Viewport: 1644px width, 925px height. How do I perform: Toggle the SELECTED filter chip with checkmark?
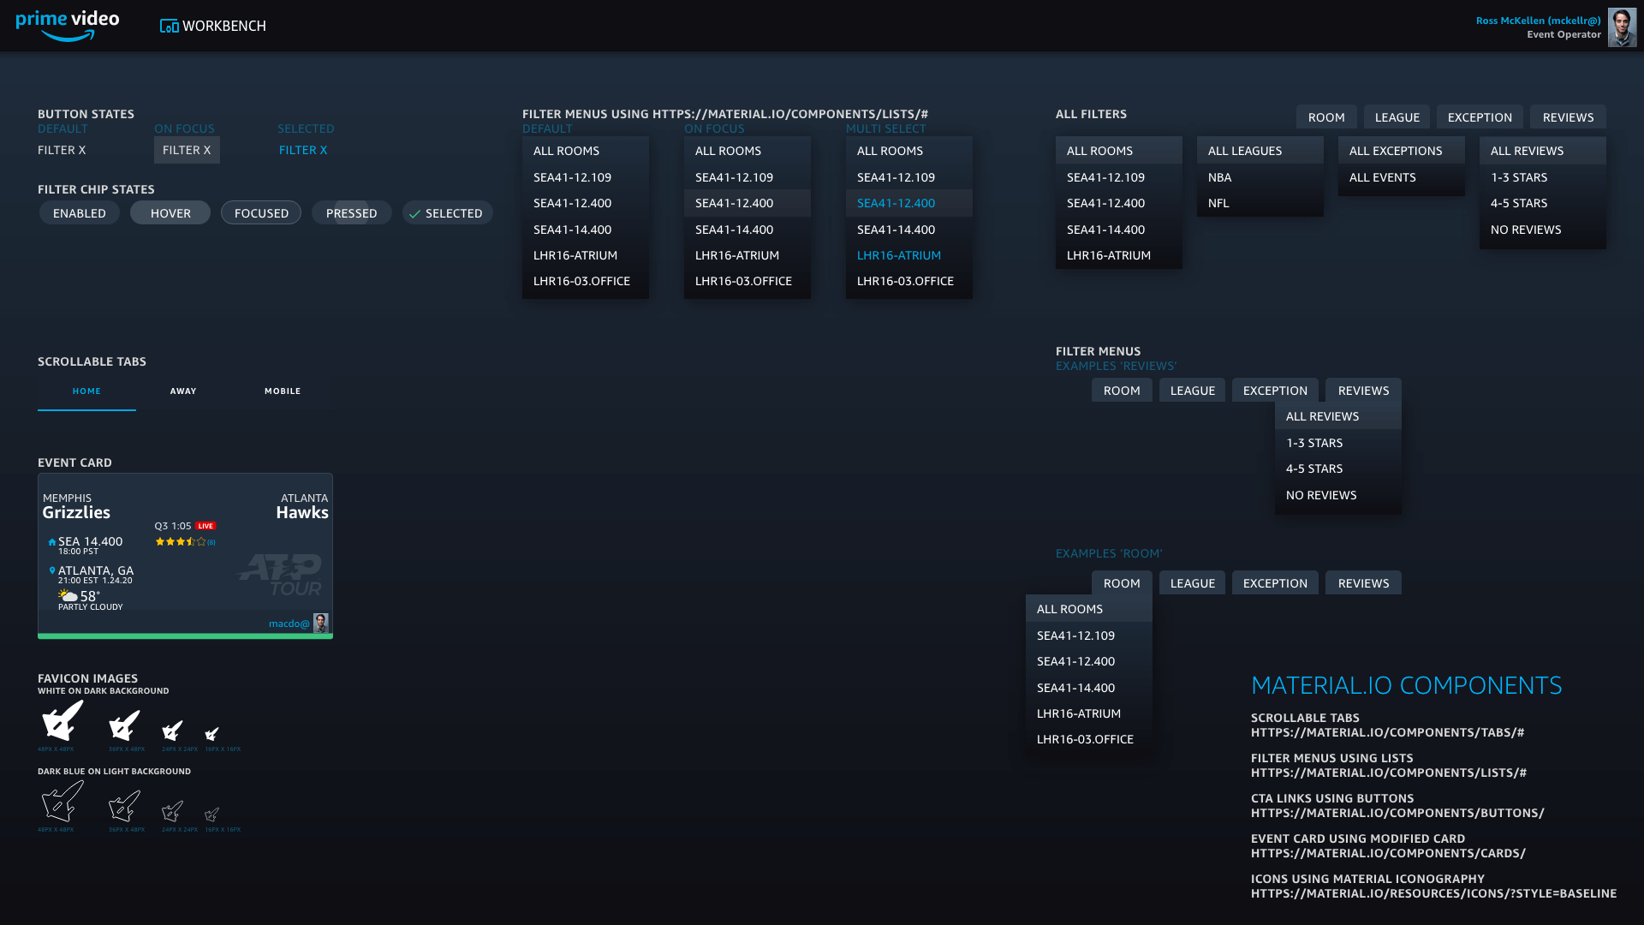pyautogui.click(x=447, y=213)
